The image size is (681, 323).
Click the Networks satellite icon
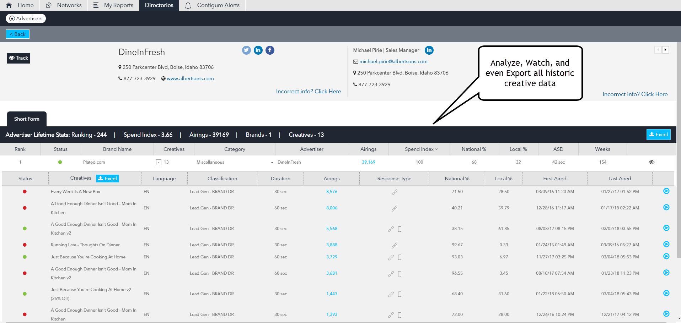point(48,5)
